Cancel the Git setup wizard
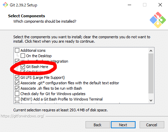Image resolution: width=168 pixels, height=132 pixels. point(152,125)
